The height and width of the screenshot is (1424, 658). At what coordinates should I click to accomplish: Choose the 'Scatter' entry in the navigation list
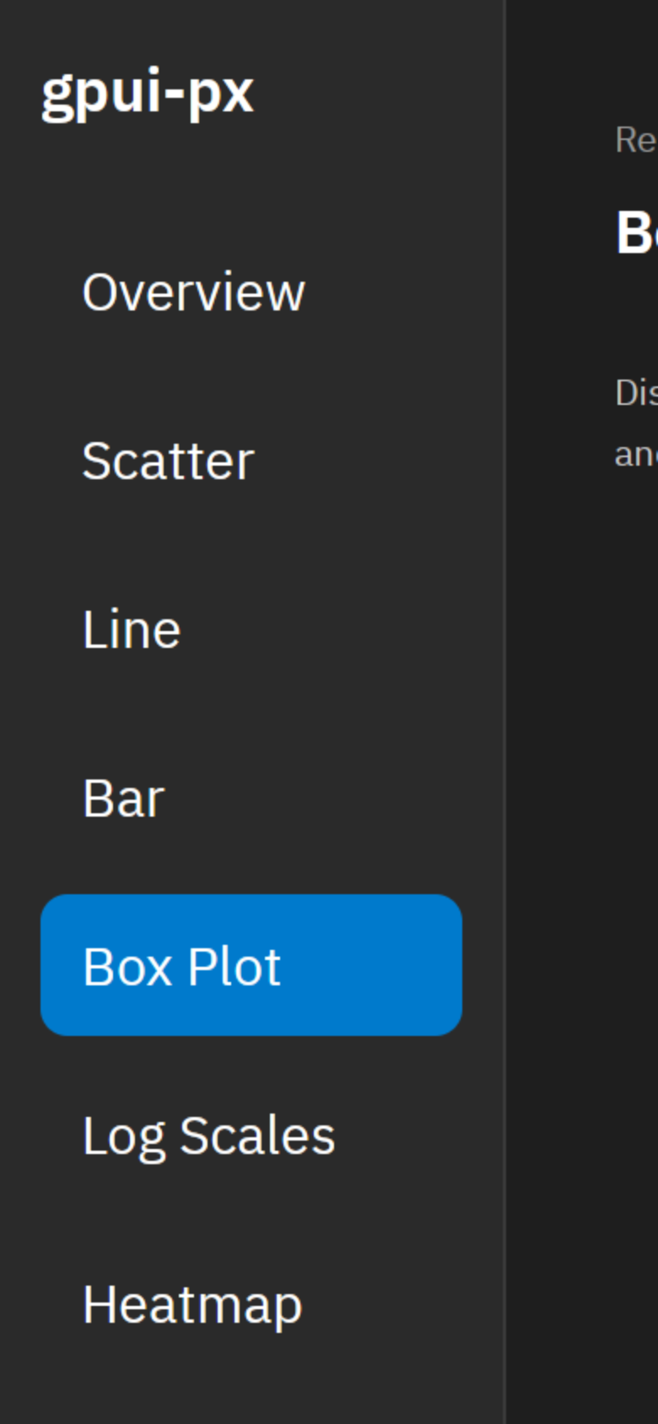[x=168, y=461]
